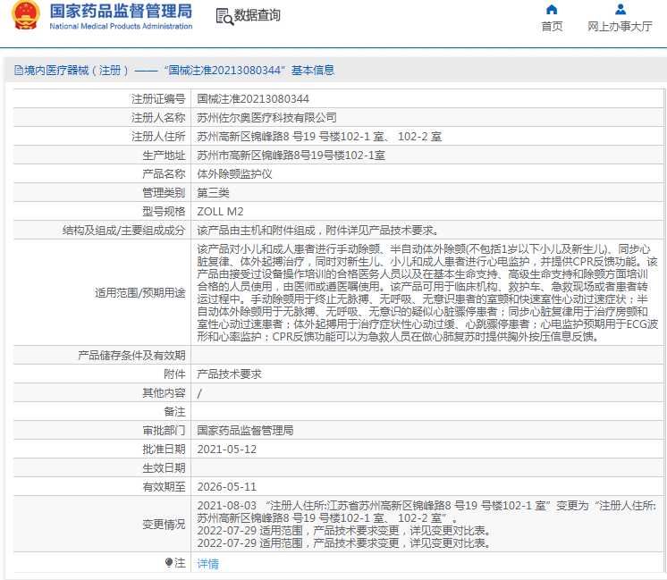Click 批准日期 row label
The image size is (667, 580).
(x=164, y=449)
